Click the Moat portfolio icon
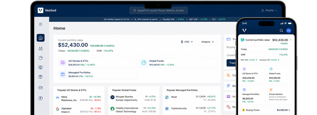This screenshot has height=115, width=317. coord(167,97)
